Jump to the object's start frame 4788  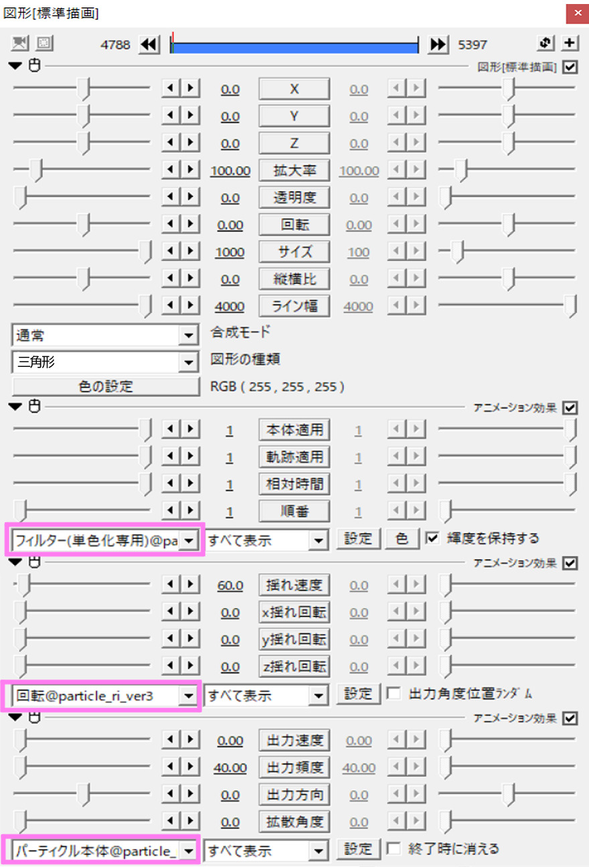[149, 45]
